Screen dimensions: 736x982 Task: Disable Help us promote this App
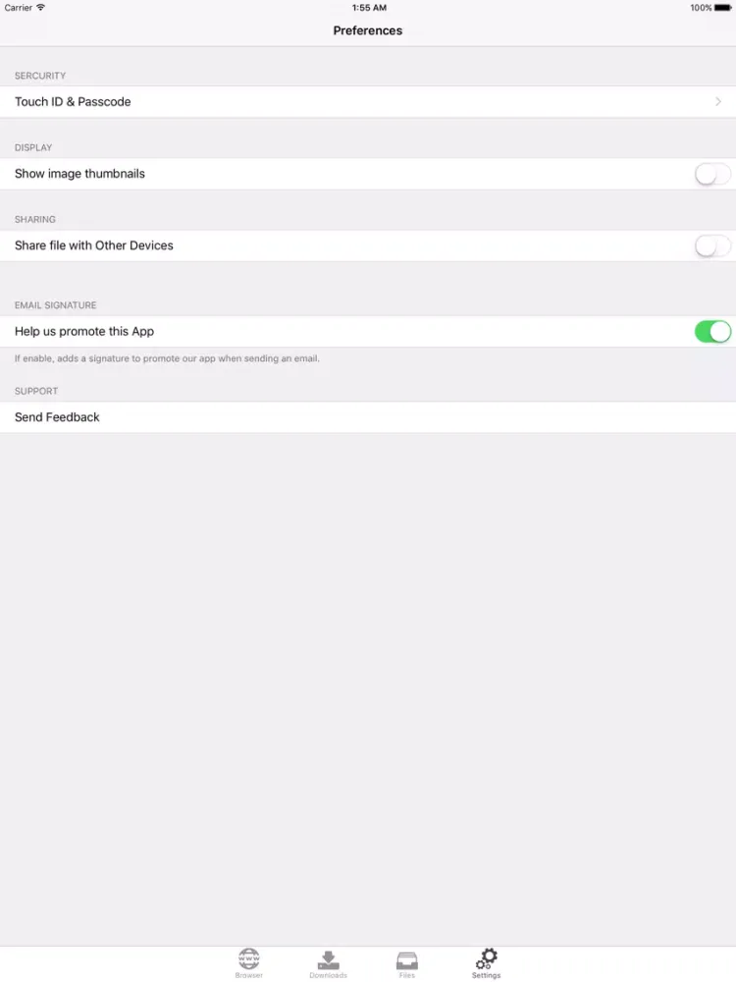click(x=712, y=331)
